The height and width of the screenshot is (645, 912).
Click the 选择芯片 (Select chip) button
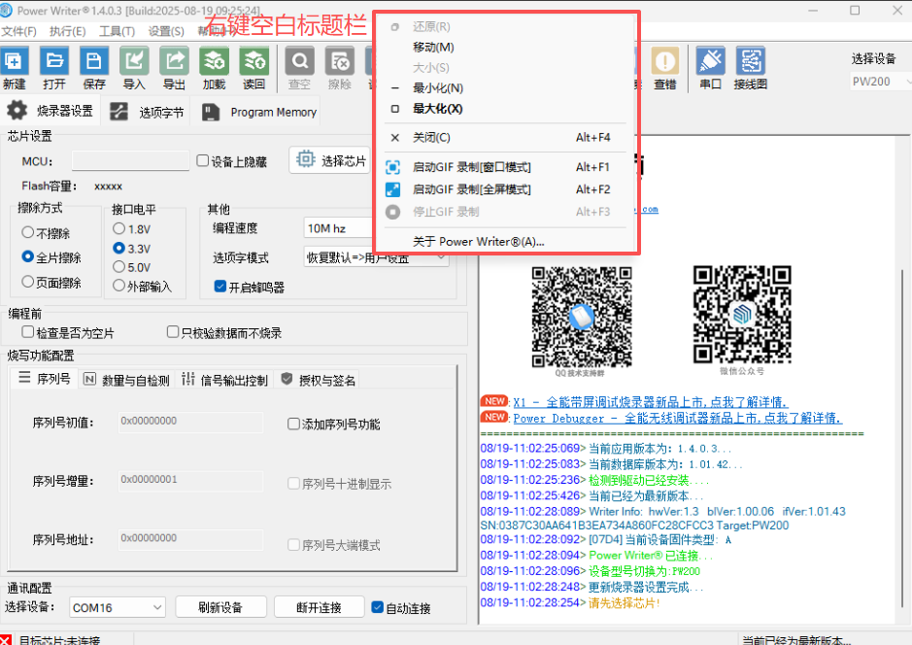tap(330, 160)
